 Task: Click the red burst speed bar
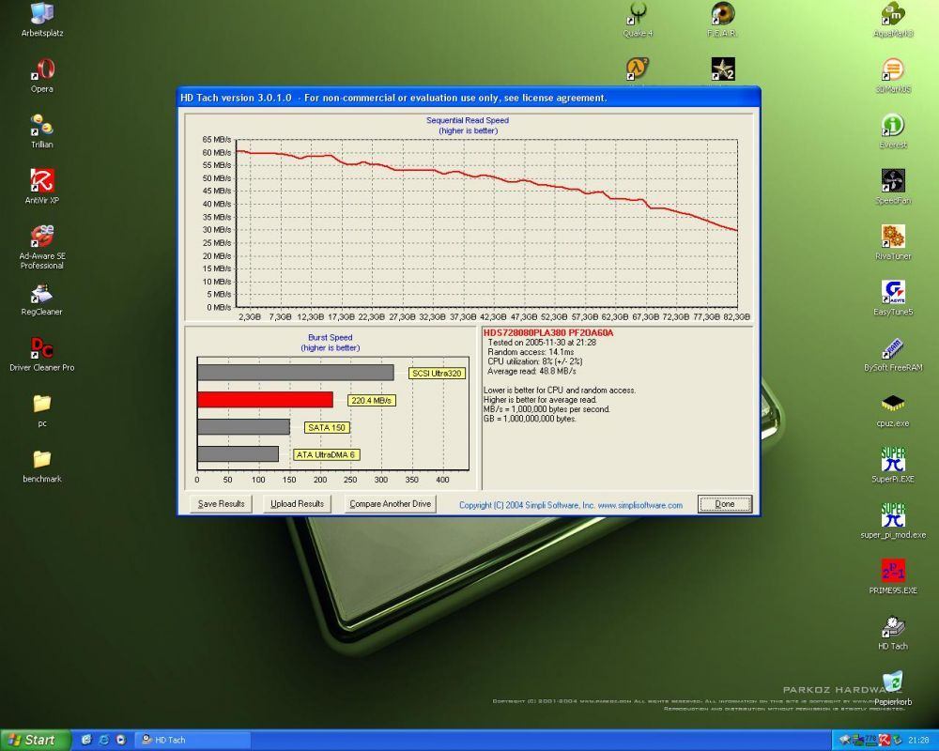[x=266, y=400]
